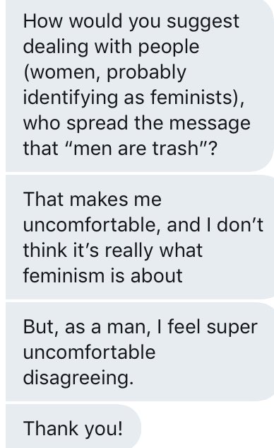Click the words "and I don't" in second bubble

point(215,224)
